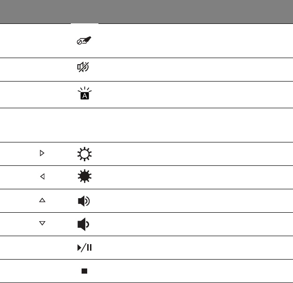The height and width of the screenshot is (283, 293).
Task: Hit the volume up speaker icon
Action: (x=84, y=201)
